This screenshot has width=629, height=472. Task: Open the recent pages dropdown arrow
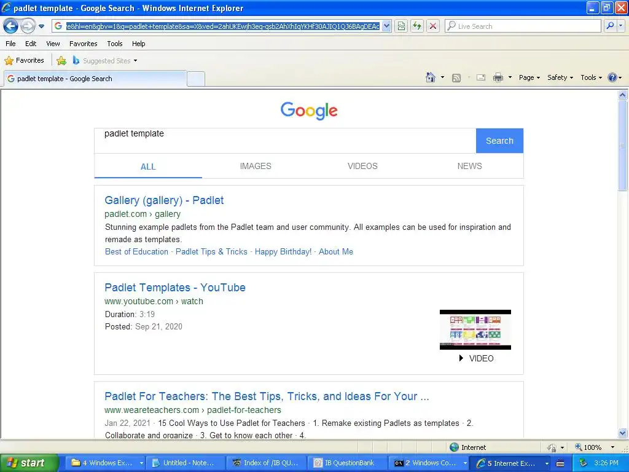point(41,26)
